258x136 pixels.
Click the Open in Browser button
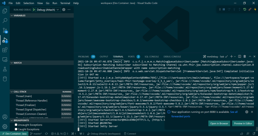point(219,123)
